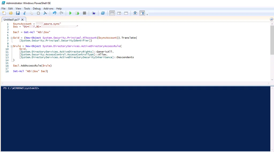274x152 pixels.
Task: Collapse the $sid code block
Action: coord(12,38)
